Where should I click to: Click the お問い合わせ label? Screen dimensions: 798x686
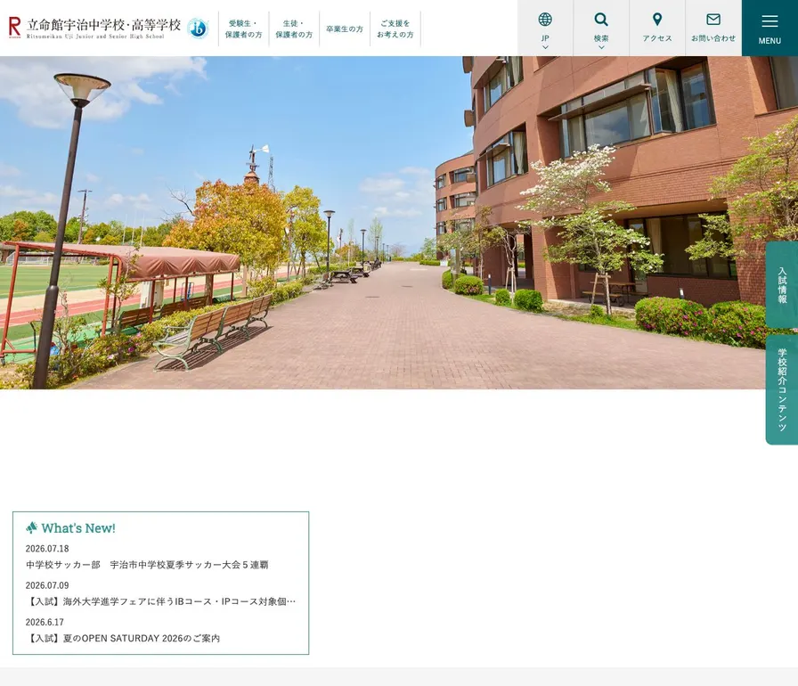coord(713,38)
